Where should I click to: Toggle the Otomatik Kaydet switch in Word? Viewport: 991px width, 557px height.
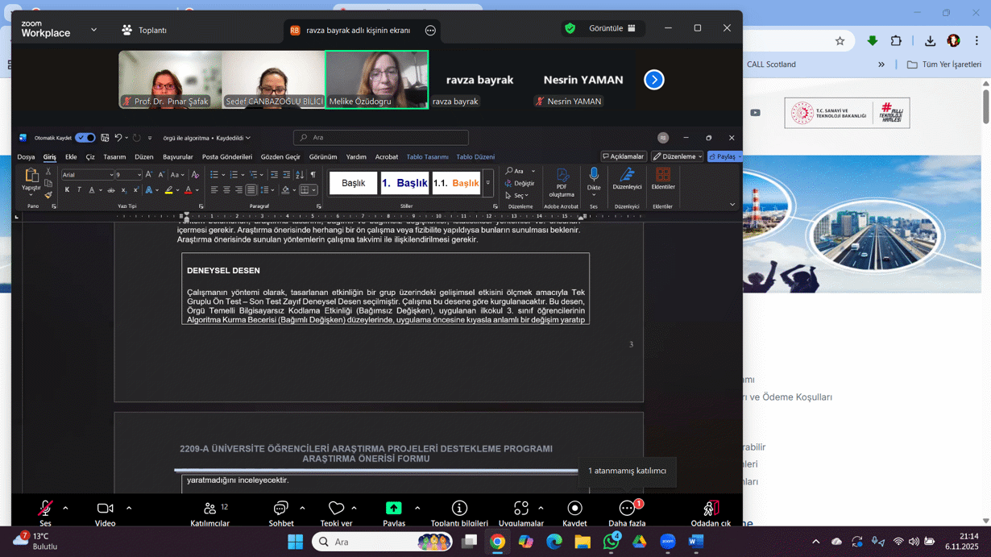(x=85, y=138)
